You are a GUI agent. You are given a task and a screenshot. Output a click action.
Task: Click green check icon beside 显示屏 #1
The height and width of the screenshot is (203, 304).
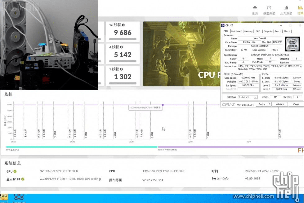pyautogui.click(x=23, y=179)
